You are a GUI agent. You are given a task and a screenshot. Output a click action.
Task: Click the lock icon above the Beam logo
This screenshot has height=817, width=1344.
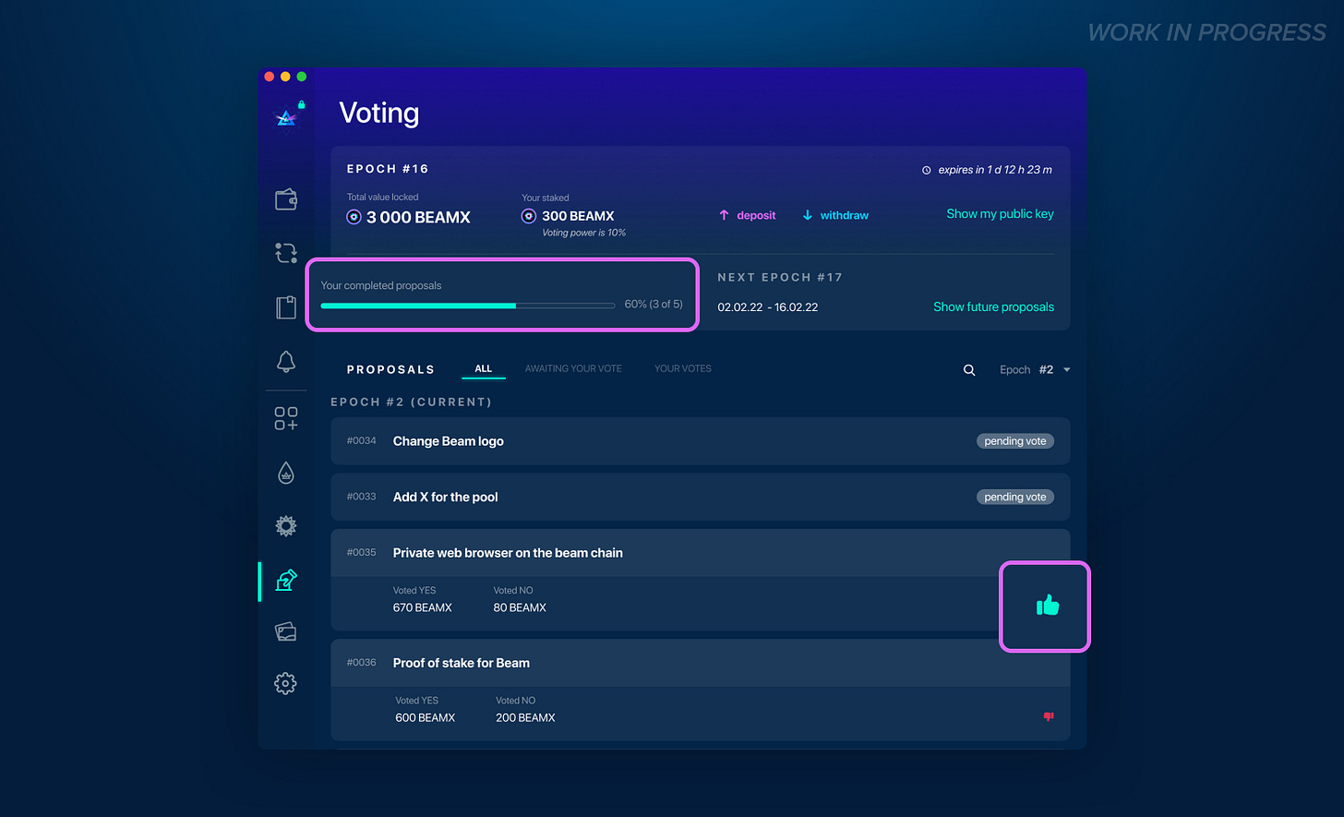(301, 104)
